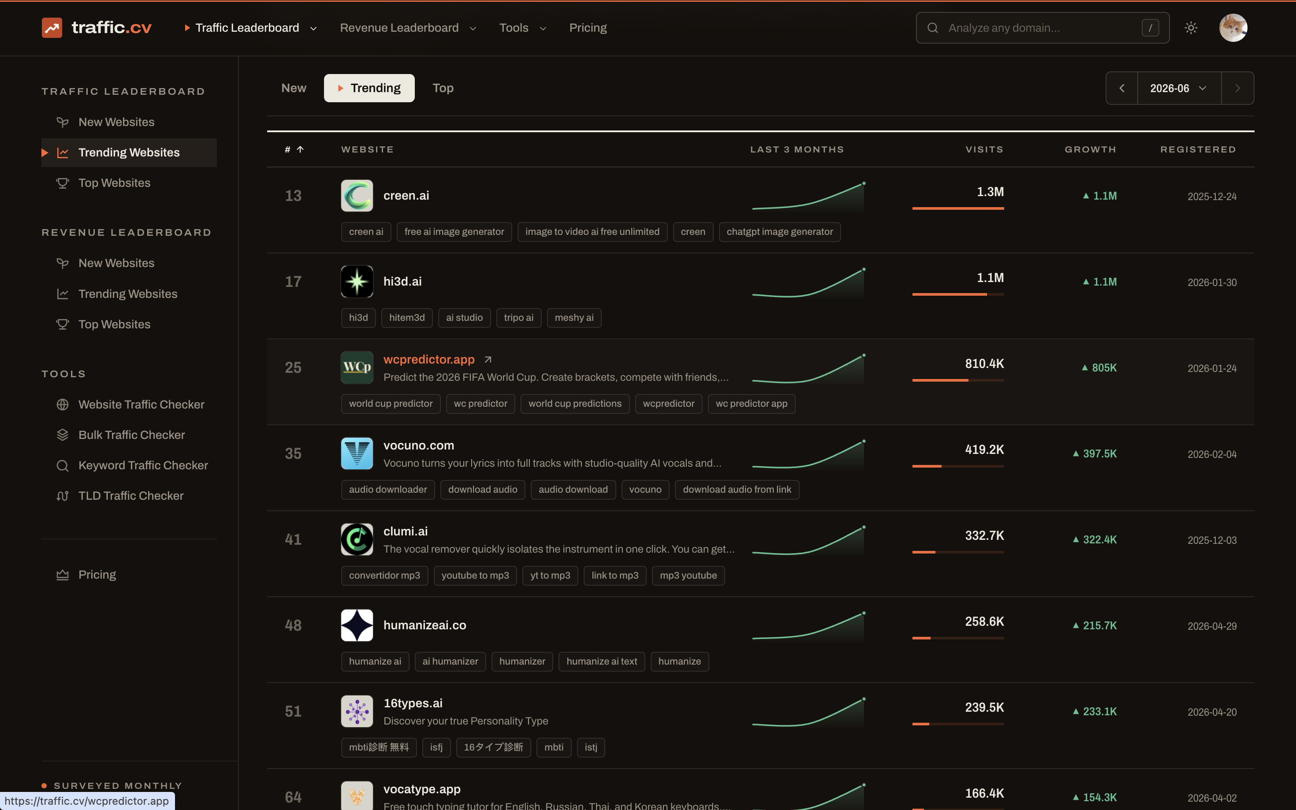Toggle the light/dark theme sun icon
Image resolution: width=1296 pixels, height=810 pixels.
coord(1191,28)
